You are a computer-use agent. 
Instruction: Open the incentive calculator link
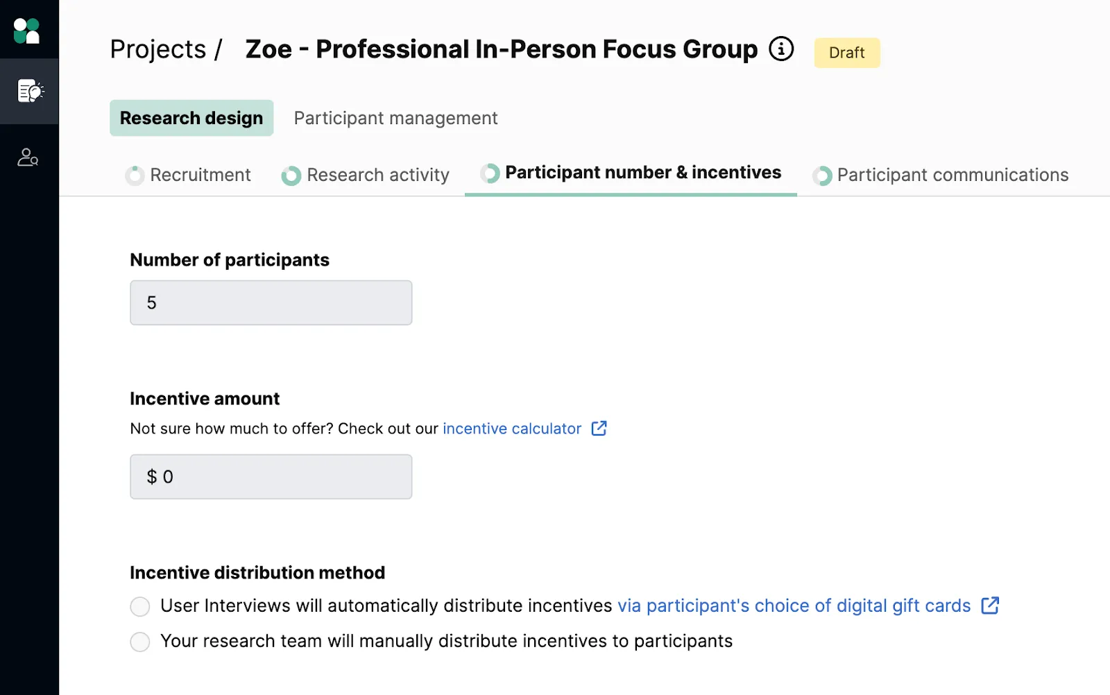tap(512, 429)
